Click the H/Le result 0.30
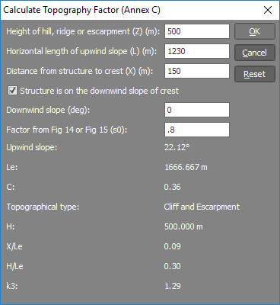Viewport: 280px width, 305px height. 172,266
